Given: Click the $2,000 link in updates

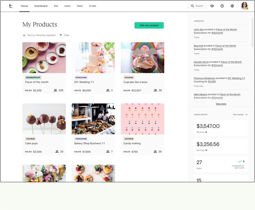Looking at the screenshot, I should 212,81.
